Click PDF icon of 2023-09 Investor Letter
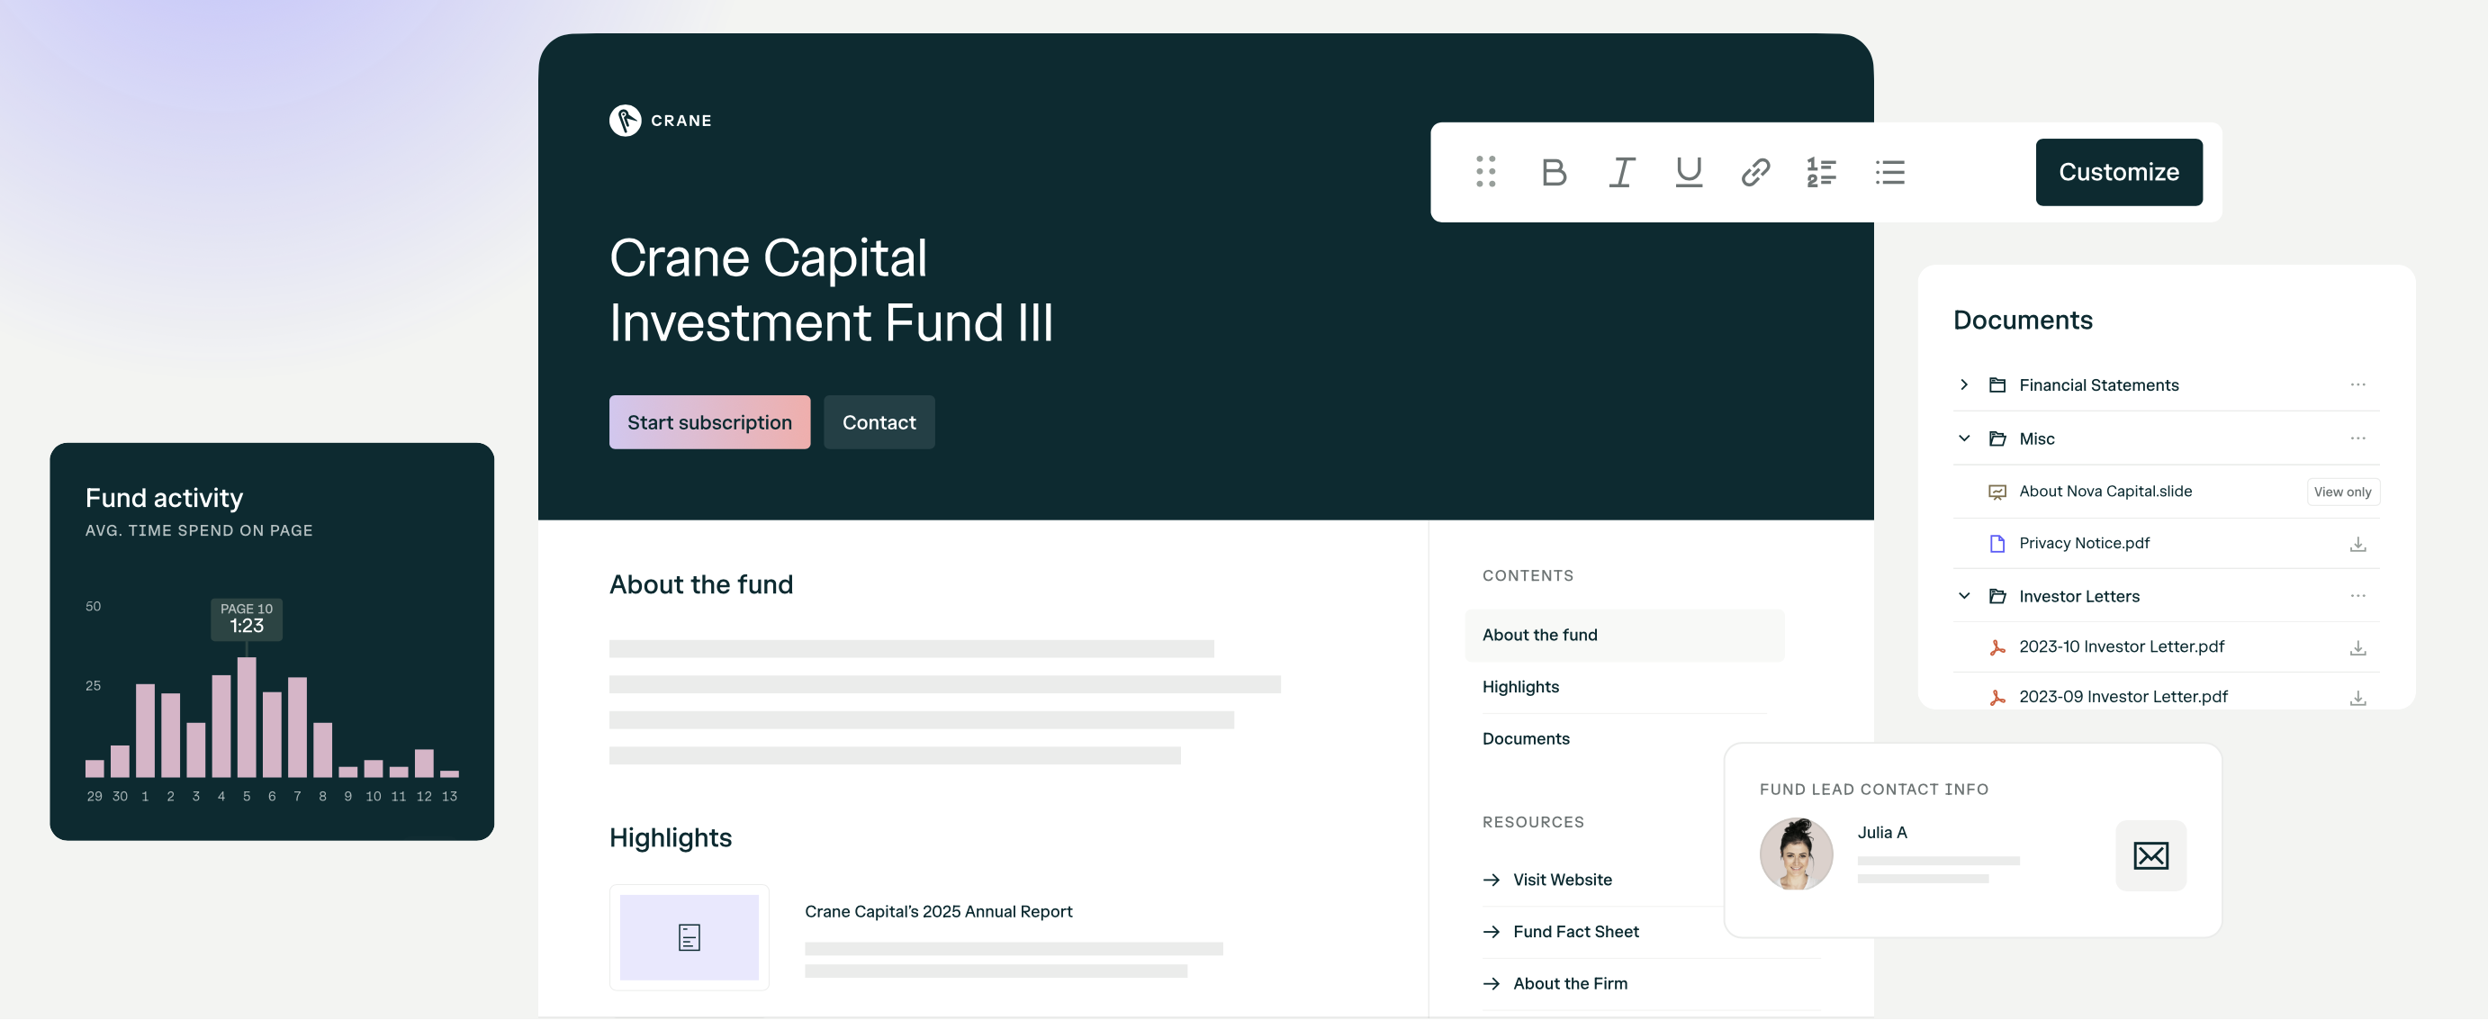2488x1021 pixels. 1997,698
